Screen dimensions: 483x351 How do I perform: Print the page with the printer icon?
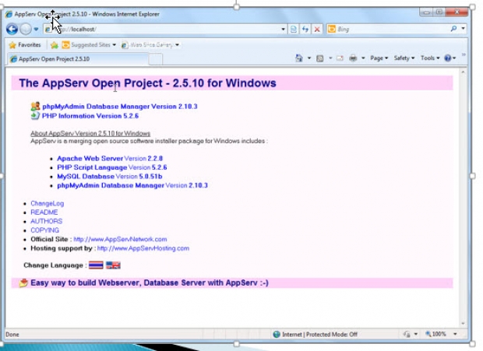pyautogui.click(x=353, y=58)
